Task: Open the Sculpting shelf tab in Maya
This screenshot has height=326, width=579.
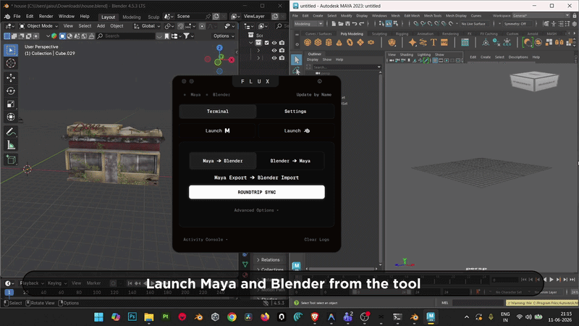Action: pos(379,33)
